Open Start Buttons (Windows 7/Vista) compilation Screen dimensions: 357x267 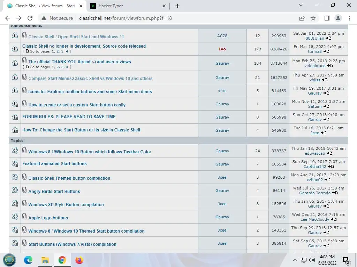coord(73,244)
